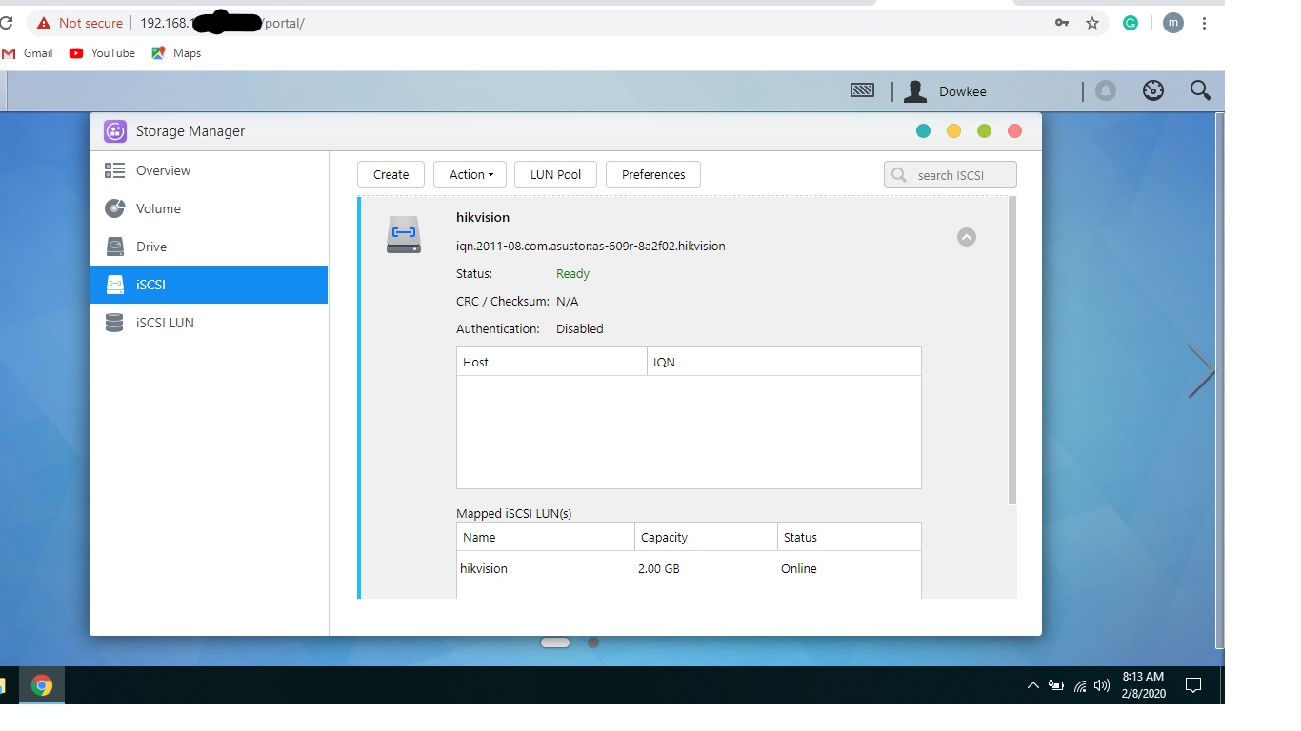Select the iSCSI tab in sidebar
This screenshot has height=731, width=1301.
(150, 285)
